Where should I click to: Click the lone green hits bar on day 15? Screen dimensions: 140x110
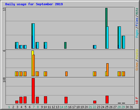65,45
